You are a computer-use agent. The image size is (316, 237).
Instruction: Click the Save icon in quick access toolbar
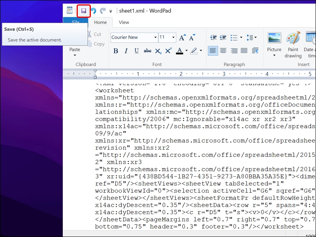(x=84, y=11)
